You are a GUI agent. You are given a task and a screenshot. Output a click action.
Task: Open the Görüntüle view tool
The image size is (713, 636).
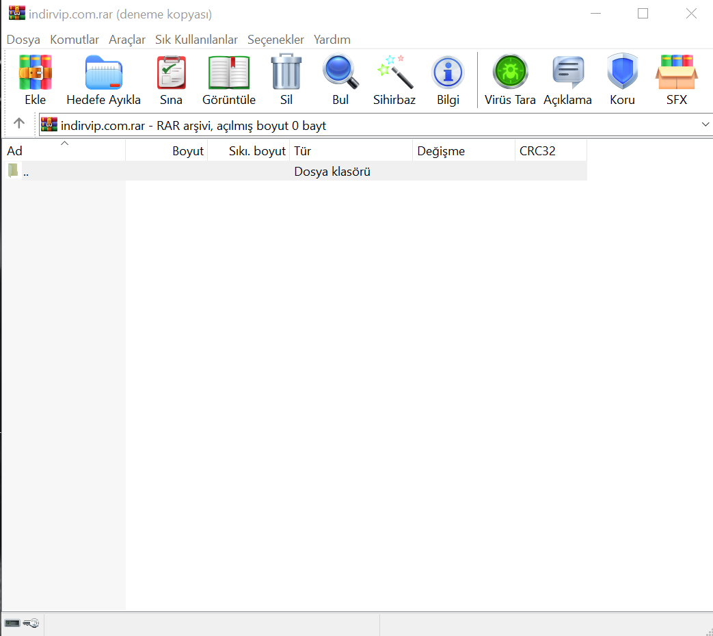pos(229,73)
